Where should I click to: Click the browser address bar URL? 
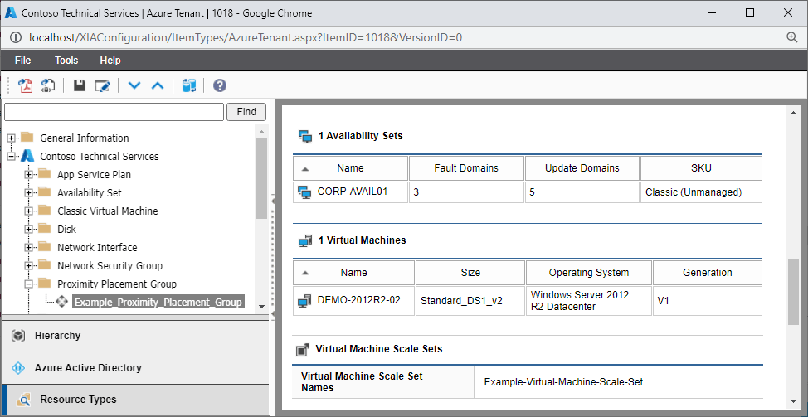click(x=246, y=37)
